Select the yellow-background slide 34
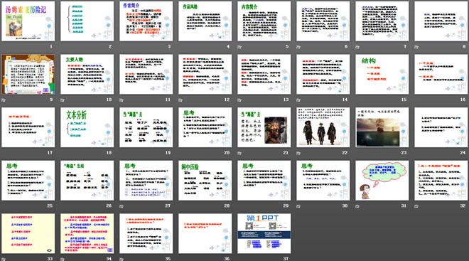469x261 pixels. 87,233
